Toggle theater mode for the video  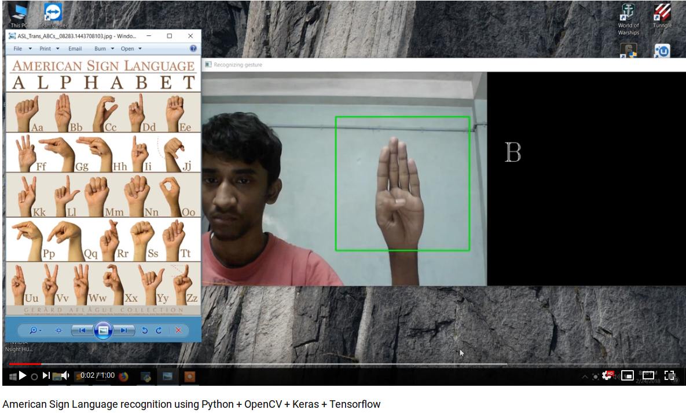coord(648,376)
